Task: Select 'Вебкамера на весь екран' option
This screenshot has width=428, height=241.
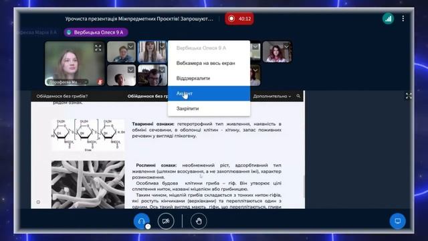Action: (209, 63)
